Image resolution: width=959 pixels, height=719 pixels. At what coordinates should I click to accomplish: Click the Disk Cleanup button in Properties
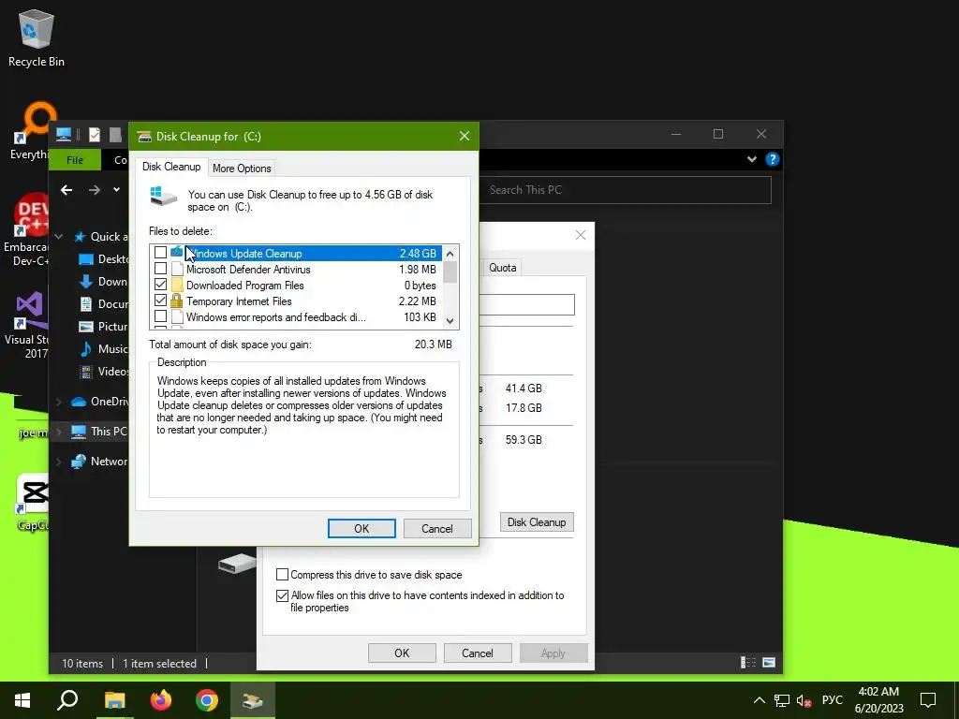coord(537,522)
